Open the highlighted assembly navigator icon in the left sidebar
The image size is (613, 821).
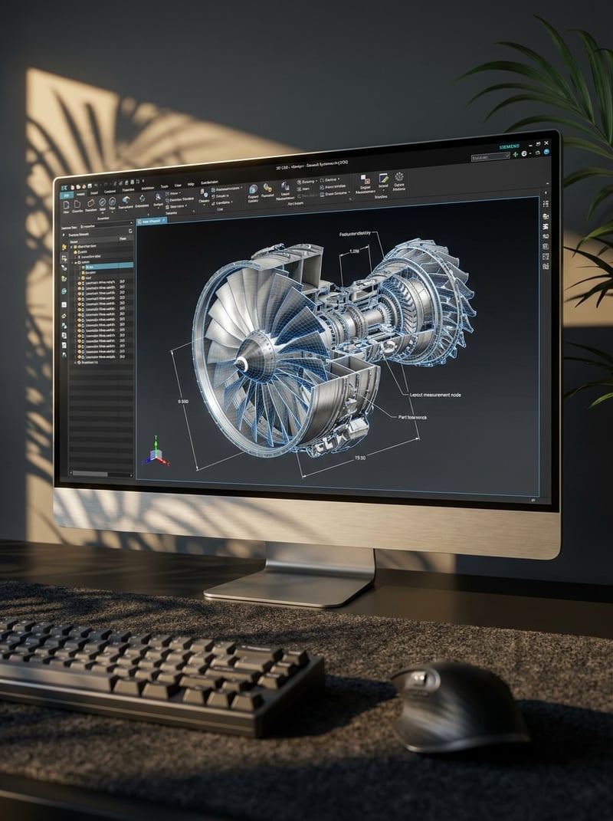click(64, 258)
